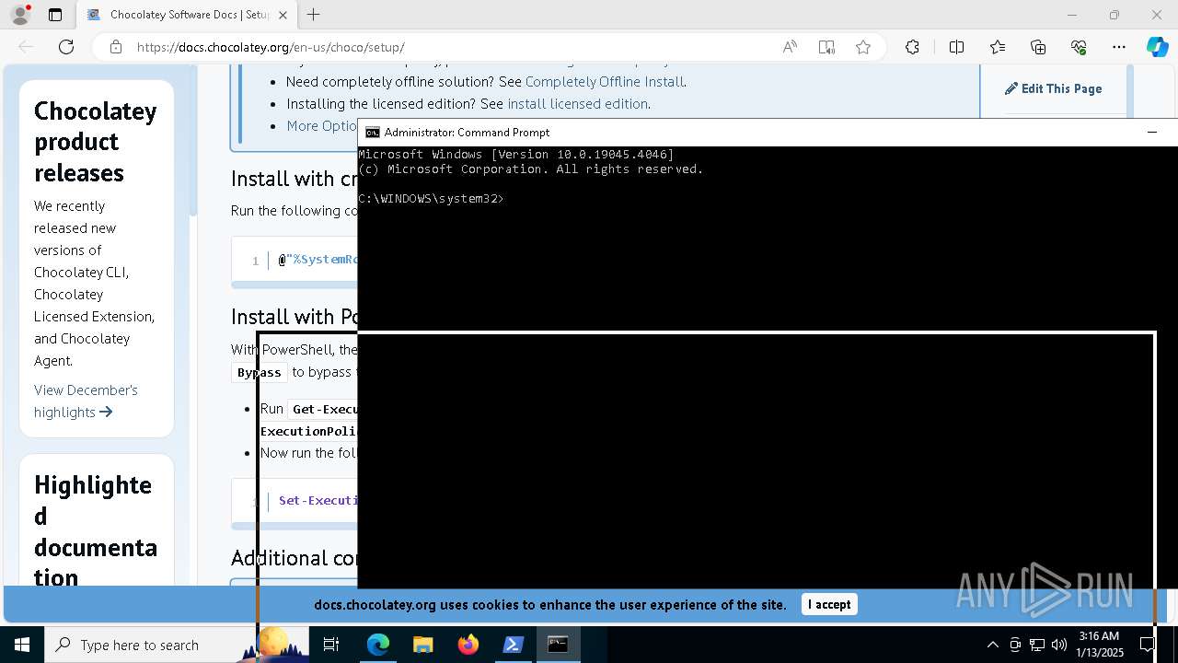Open Task View on the taskbar
Viewport: 1178px width, 663px height.
(331, 645)
